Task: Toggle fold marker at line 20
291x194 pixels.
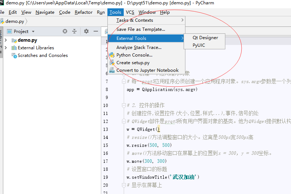Action: (124, 185)
